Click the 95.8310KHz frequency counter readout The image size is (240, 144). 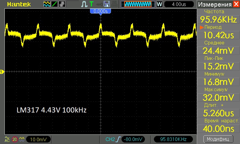tap(173, 139)
